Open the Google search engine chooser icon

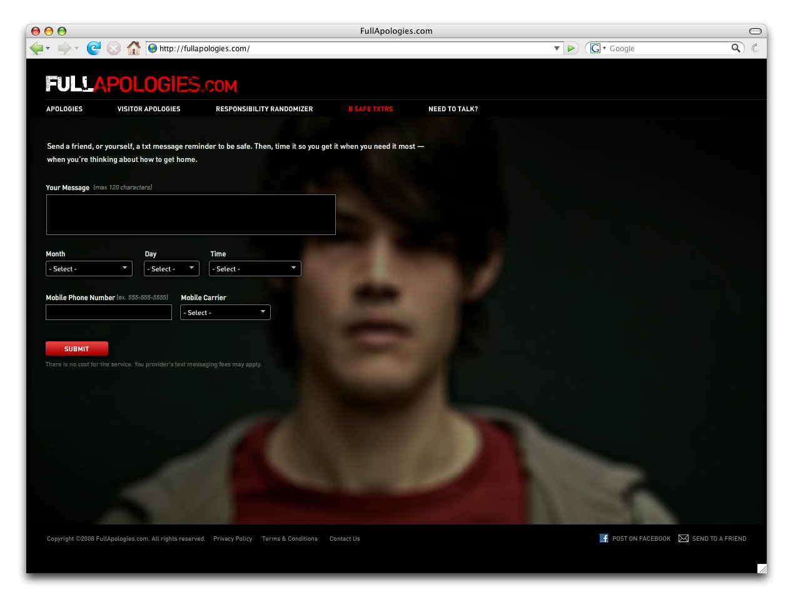tap(595, 48)
